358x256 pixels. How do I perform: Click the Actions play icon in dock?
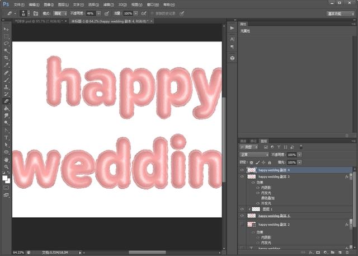232,28
